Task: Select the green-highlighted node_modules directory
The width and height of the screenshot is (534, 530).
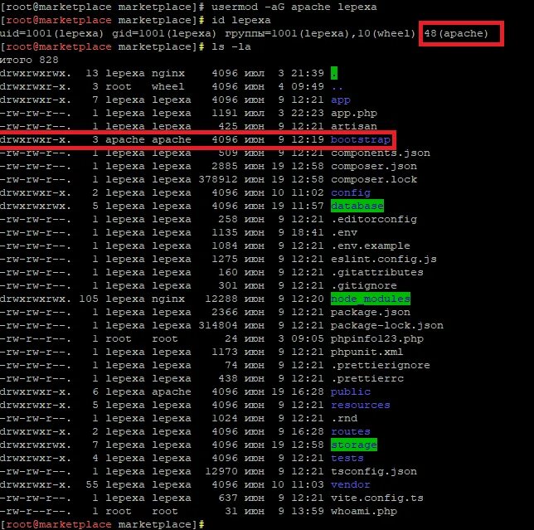Action: click(x=370, y=299)
